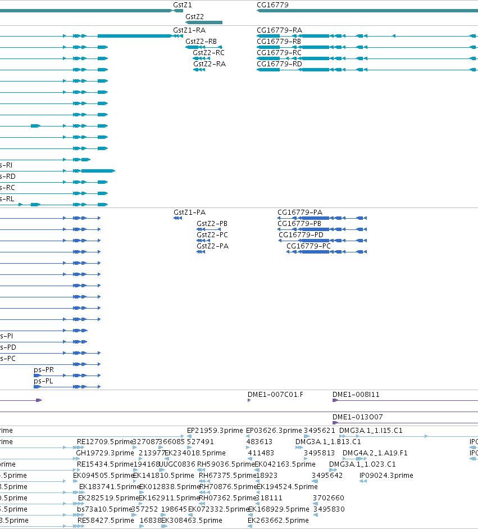Select protein GstZ2-PB label

[x=212, y=224]
